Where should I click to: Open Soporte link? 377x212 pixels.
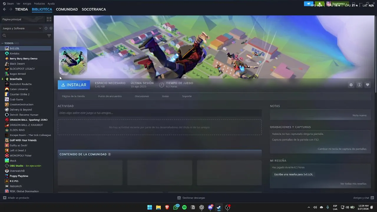(187, 96)
